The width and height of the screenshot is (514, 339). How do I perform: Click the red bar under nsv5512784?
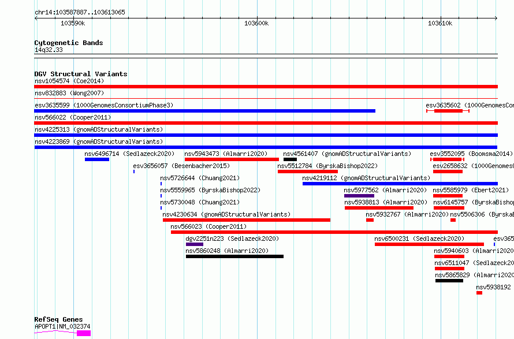(x=308, y=172)
